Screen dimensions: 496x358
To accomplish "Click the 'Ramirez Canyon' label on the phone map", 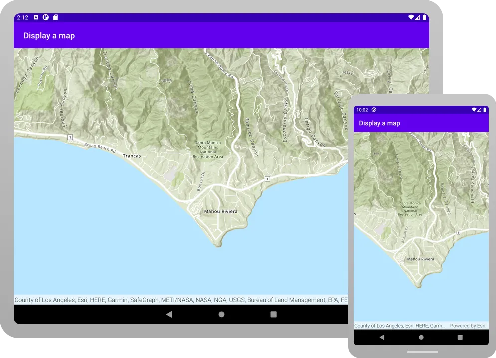I will [x=445, y=199].
